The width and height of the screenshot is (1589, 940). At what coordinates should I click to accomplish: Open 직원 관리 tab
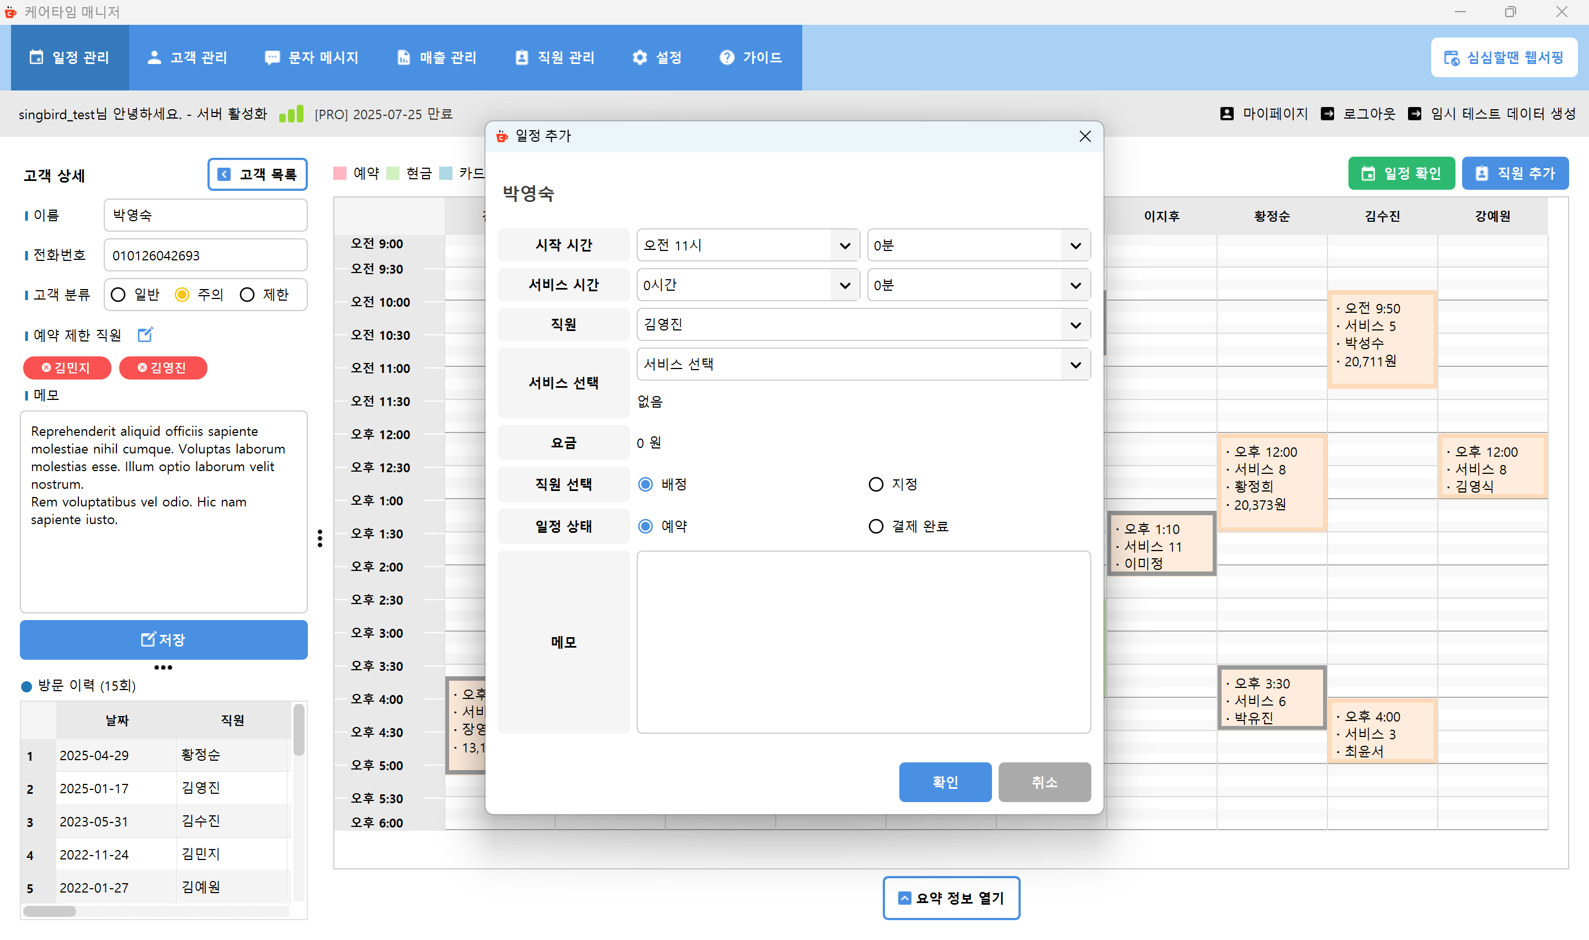(555, 57)
